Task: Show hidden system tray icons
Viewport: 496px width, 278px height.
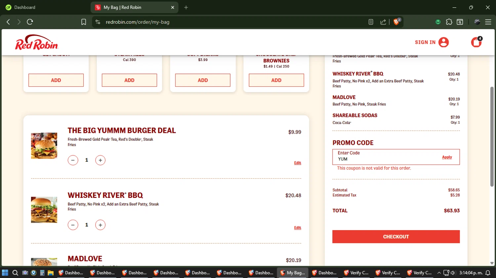Action: point(439,273)
